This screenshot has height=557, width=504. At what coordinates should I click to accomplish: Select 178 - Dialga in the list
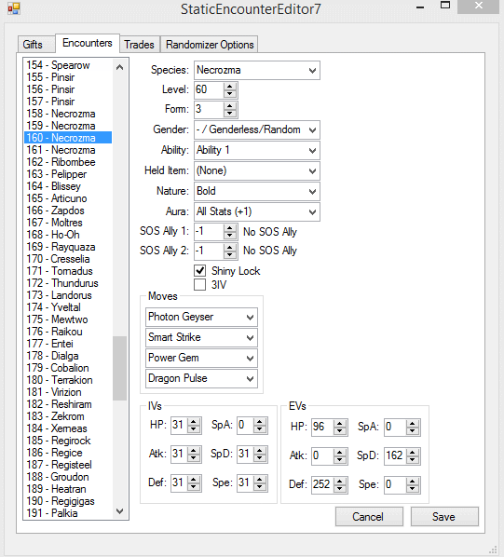pyautogui.click(x=68, y=356)
